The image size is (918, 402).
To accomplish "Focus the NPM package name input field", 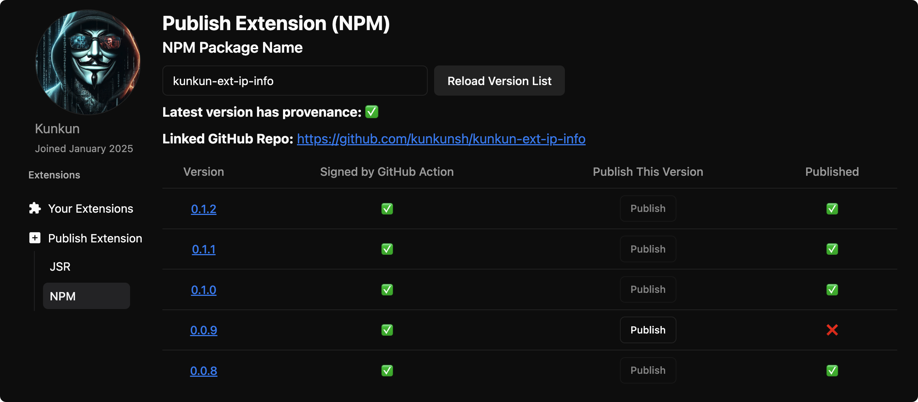I will [295, 81].
